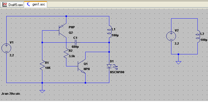208x103 pixels.
Task: Select the gen1.asc schematic tab
Action: click(36, 4)
